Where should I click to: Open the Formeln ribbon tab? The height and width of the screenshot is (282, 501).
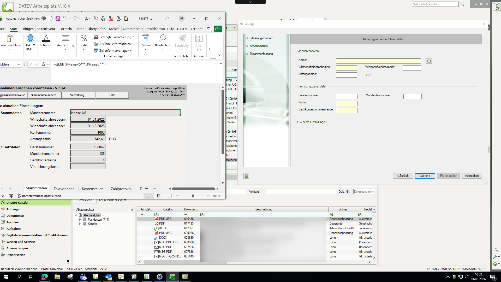click(x=65, y=29)
